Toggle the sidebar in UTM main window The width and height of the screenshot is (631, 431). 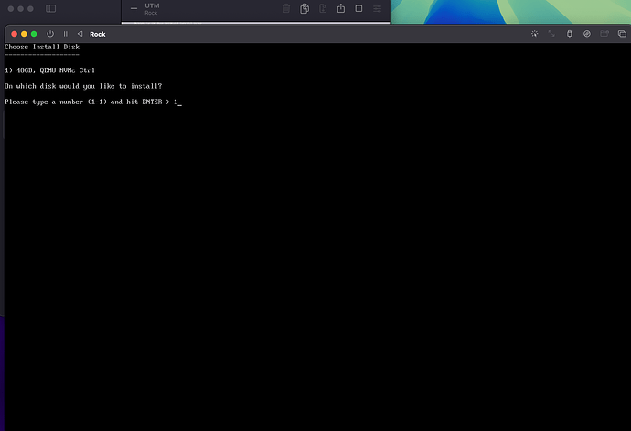pyautogui.click(x=50, y=8)
